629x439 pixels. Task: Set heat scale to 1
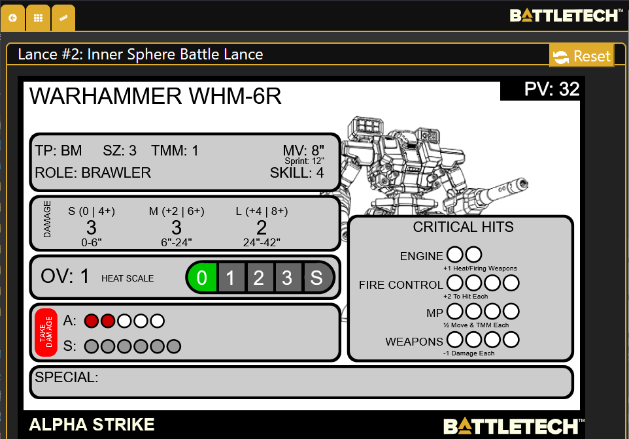[x=230, y=278]
